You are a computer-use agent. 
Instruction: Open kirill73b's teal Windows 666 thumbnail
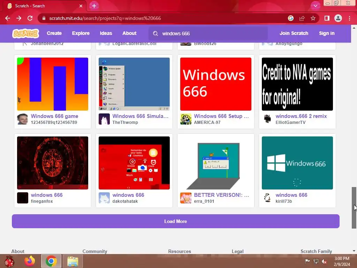(x=297, y=163)
